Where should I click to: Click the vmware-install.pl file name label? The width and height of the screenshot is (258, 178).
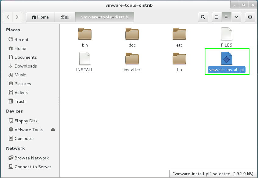coord(227,70)
